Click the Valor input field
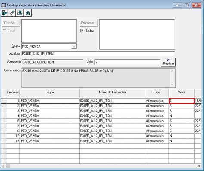Screen dimensions: 204x171 (x=127, y=62)
